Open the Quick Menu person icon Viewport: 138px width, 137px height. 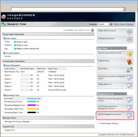[129, 70]
